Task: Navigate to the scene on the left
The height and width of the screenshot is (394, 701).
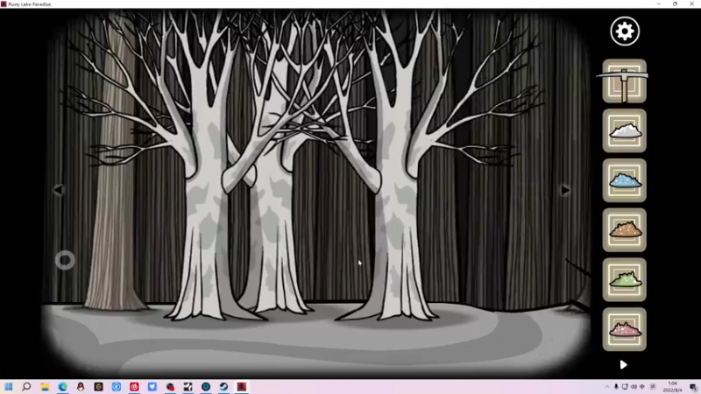Action: tap(58, 190)
